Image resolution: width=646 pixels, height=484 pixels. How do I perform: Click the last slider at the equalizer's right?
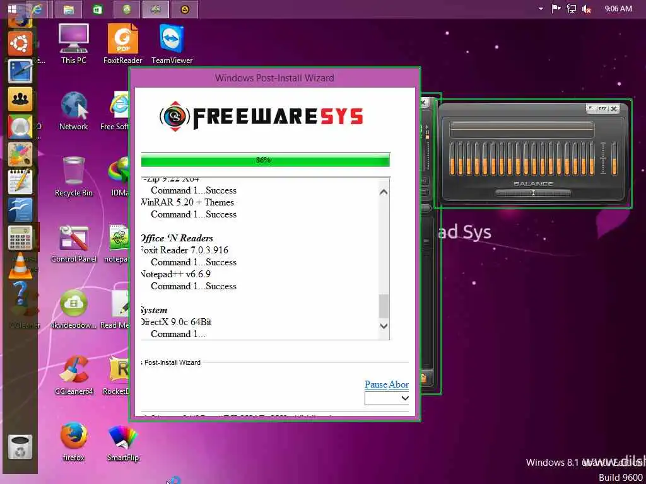click(614, 158)
